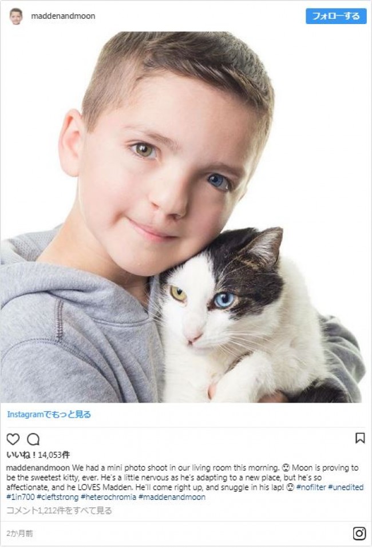Screen dimensions: 372x548
Task: Click the いいね！14,053件 likes count
Action: pos(38,455)
